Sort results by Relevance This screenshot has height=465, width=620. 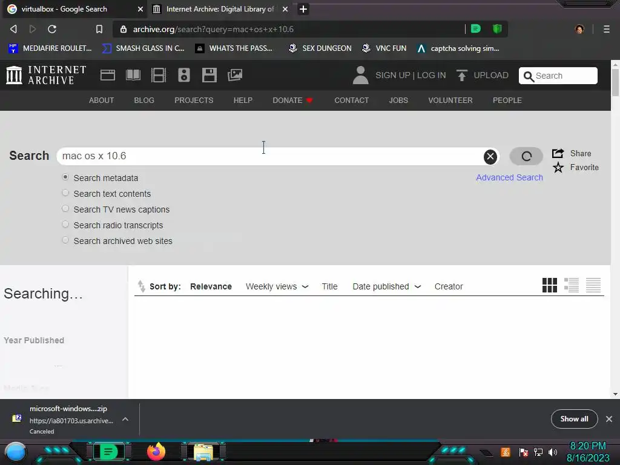pos(211,286)
